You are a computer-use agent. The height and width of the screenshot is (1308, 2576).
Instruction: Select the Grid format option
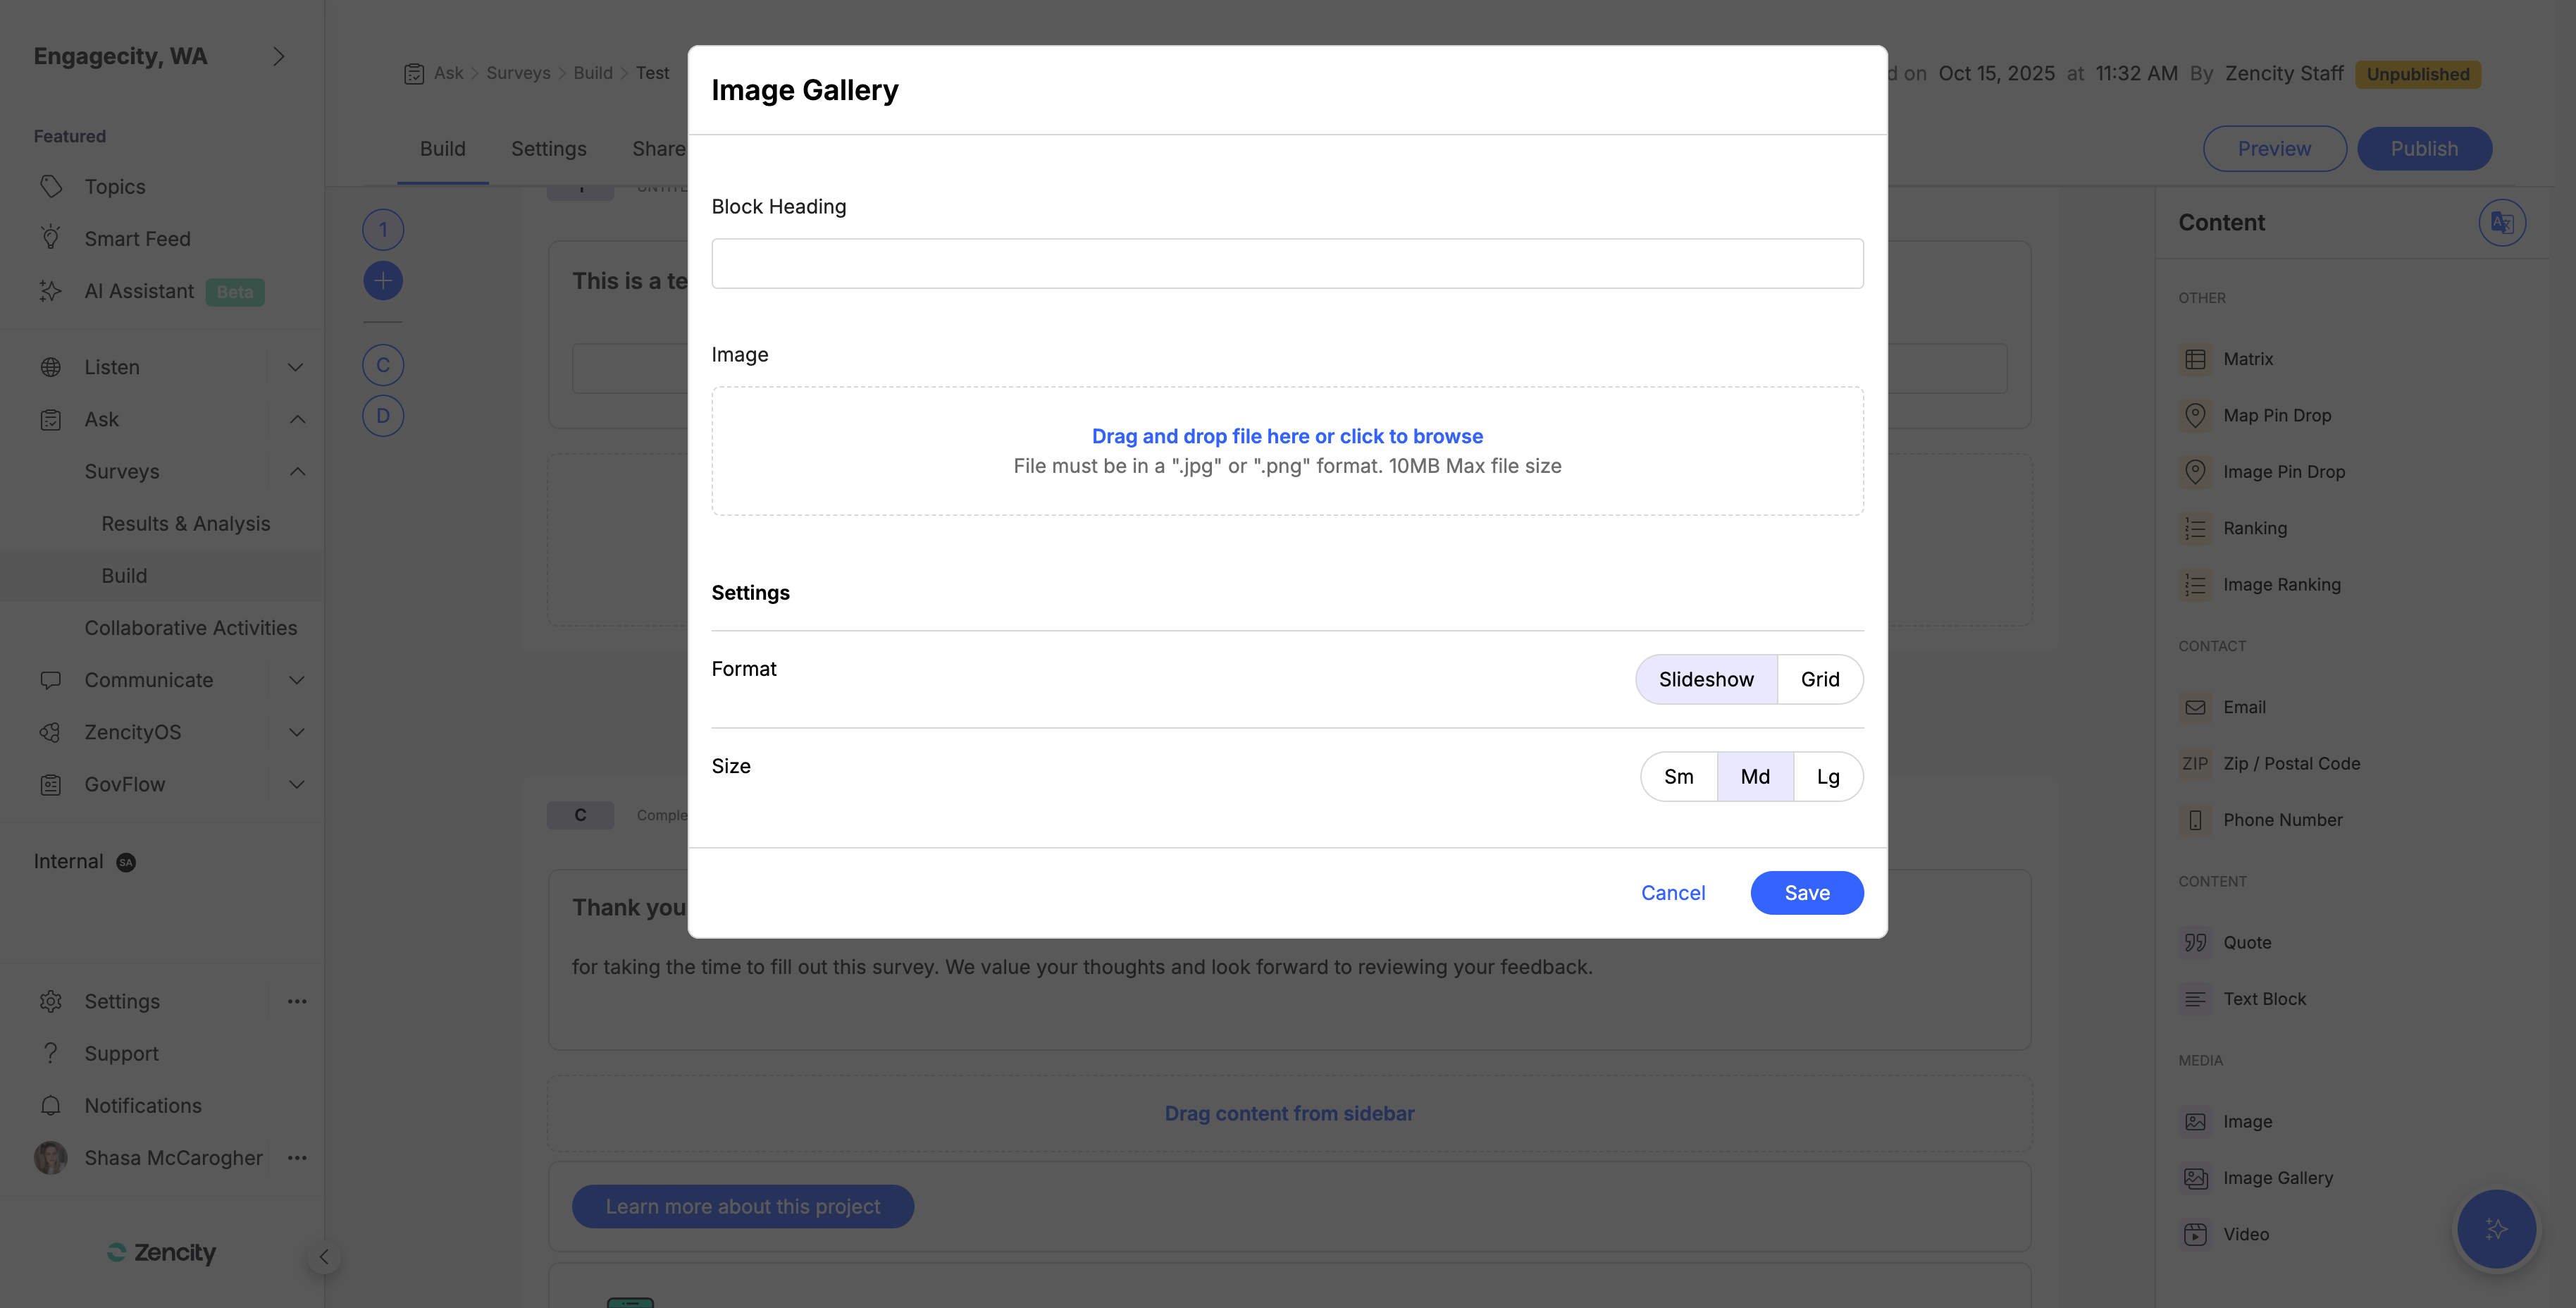click(x=1820, y=679)
